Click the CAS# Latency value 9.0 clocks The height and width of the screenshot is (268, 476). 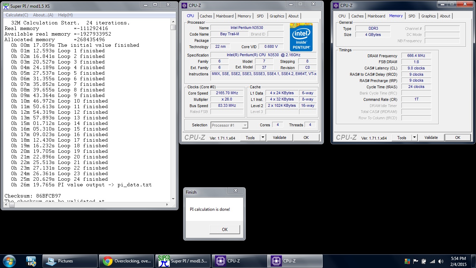[x=416, y=68]
